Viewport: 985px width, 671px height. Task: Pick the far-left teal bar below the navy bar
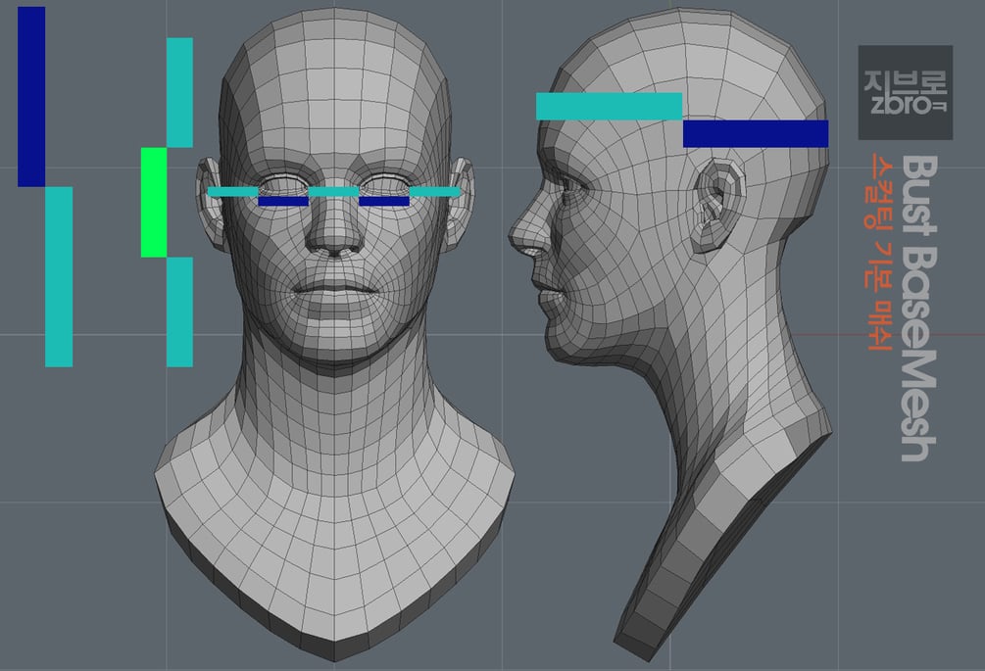coord(59,277)
